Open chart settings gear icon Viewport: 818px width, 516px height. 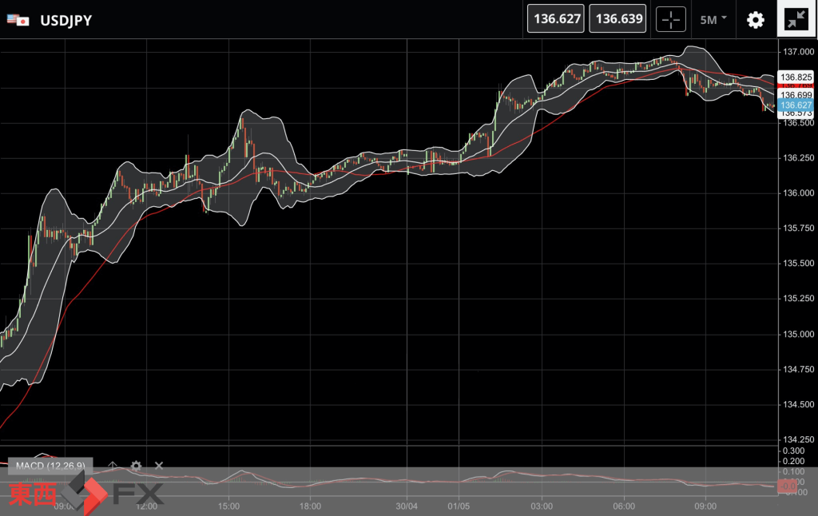pyautogui.click(x=756, y=20)
